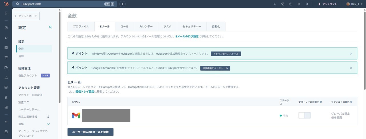The image size is (366, 139).
Task: Select 全般 in settings sidebar
Action: 34,49
